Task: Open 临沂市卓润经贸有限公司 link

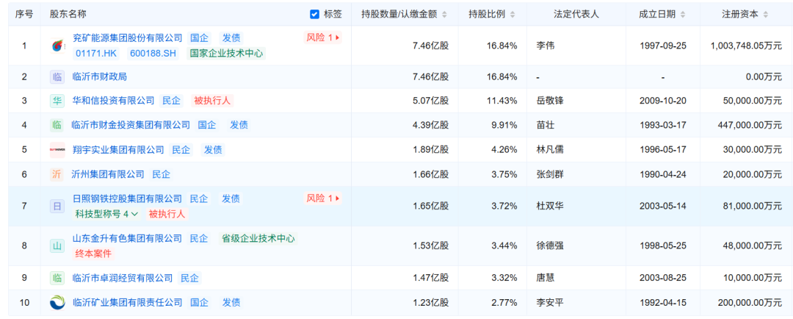Action: (123, 278)
